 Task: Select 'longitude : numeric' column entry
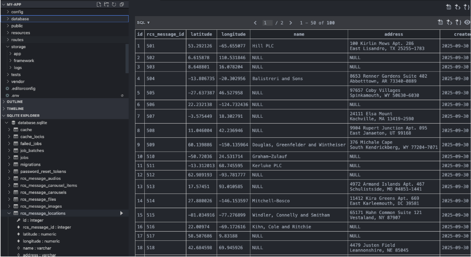(x=41, y=241)
